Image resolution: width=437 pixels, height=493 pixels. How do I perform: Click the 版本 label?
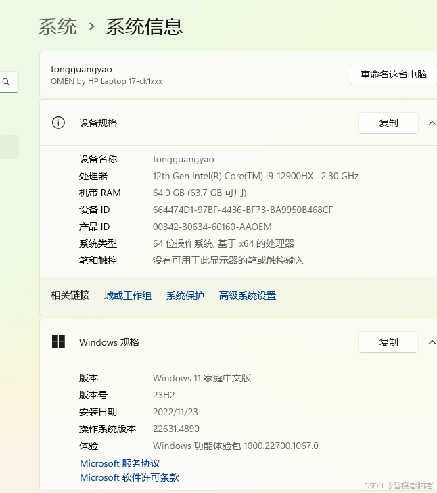coord(89,378)
